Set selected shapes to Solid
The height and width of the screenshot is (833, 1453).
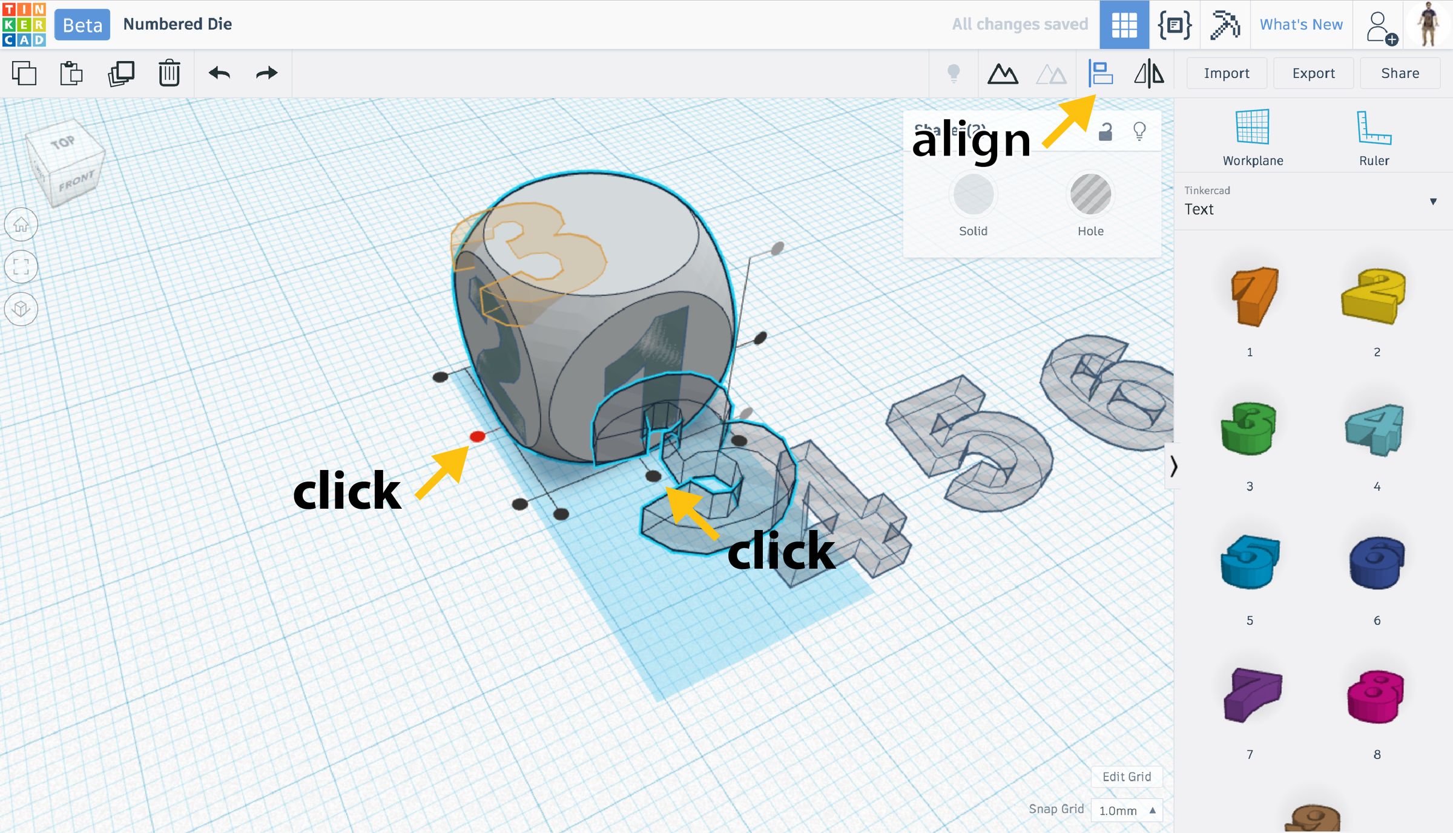coord(973,195)
